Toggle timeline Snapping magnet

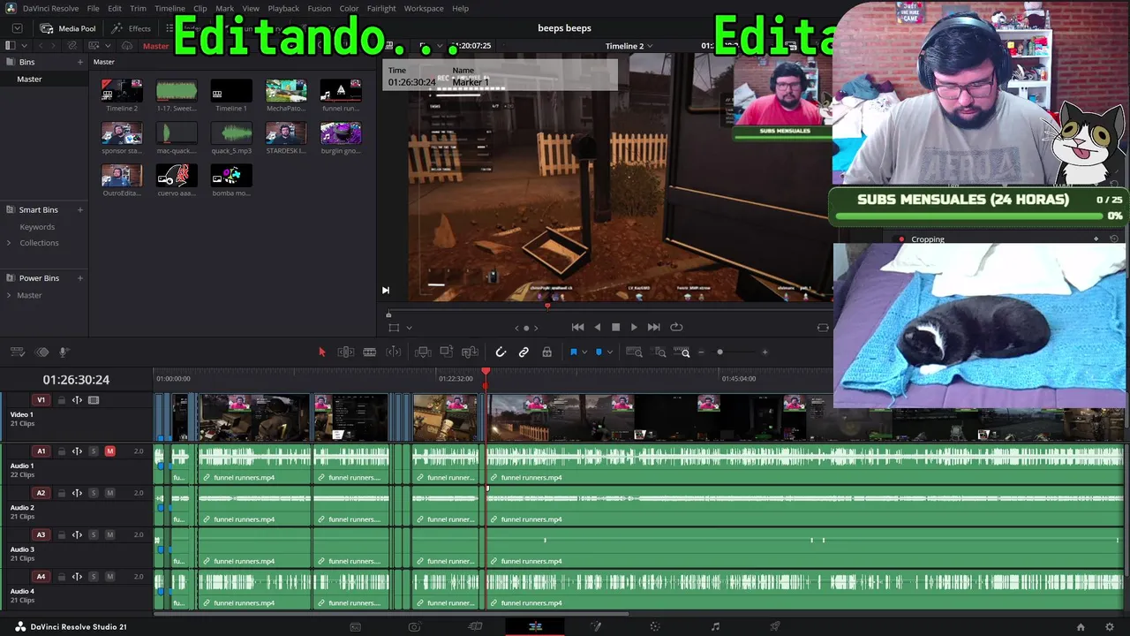(x=501, y=352)
